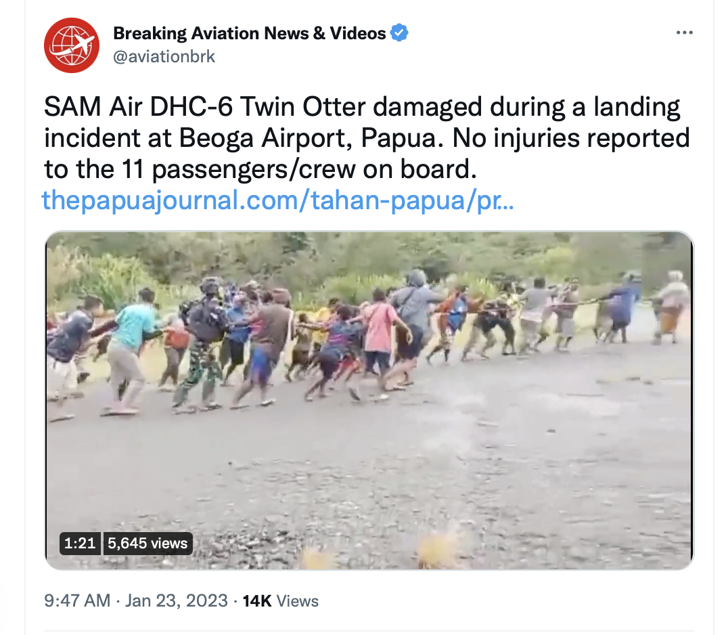Click the tweet text about SAM Air
The width and height of the screenshot is (728, 635).
tap(367, 138)
